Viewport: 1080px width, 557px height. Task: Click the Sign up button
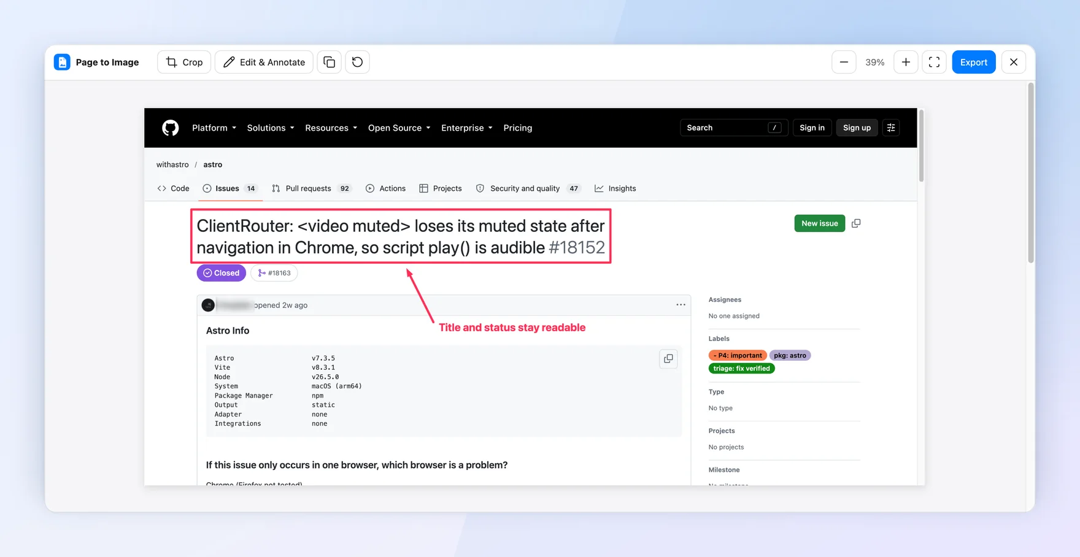pos(857,128)
